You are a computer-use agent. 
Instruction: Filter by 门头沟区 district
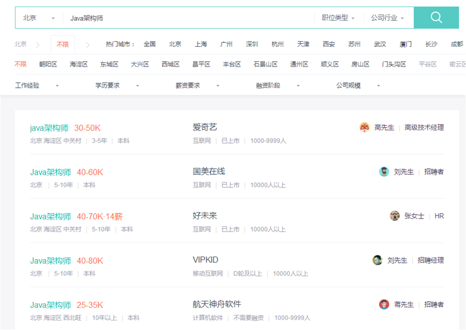point(394,64)
